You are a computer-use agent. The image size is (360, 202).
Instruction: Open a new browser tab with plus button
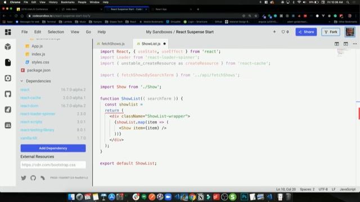[198, 9]
